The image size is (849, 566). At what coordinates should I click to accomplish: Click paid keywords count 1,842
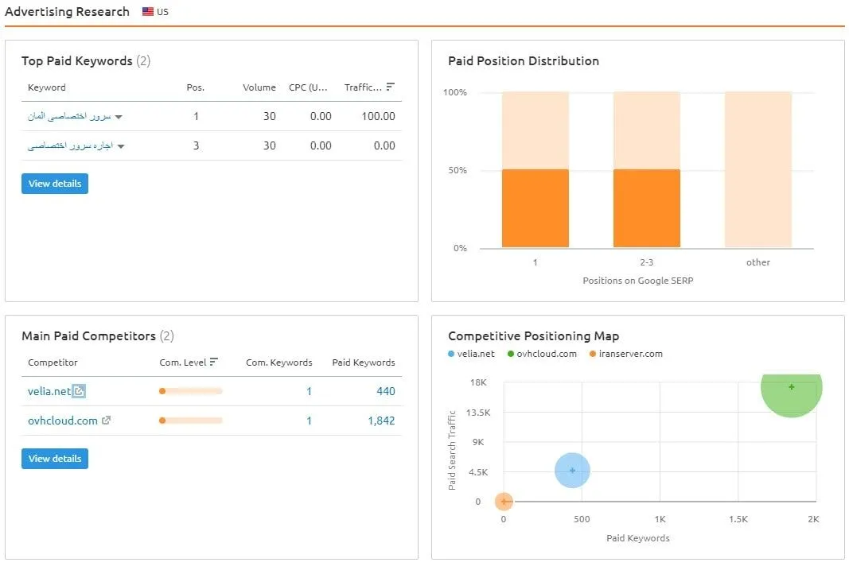coord(381,421)
